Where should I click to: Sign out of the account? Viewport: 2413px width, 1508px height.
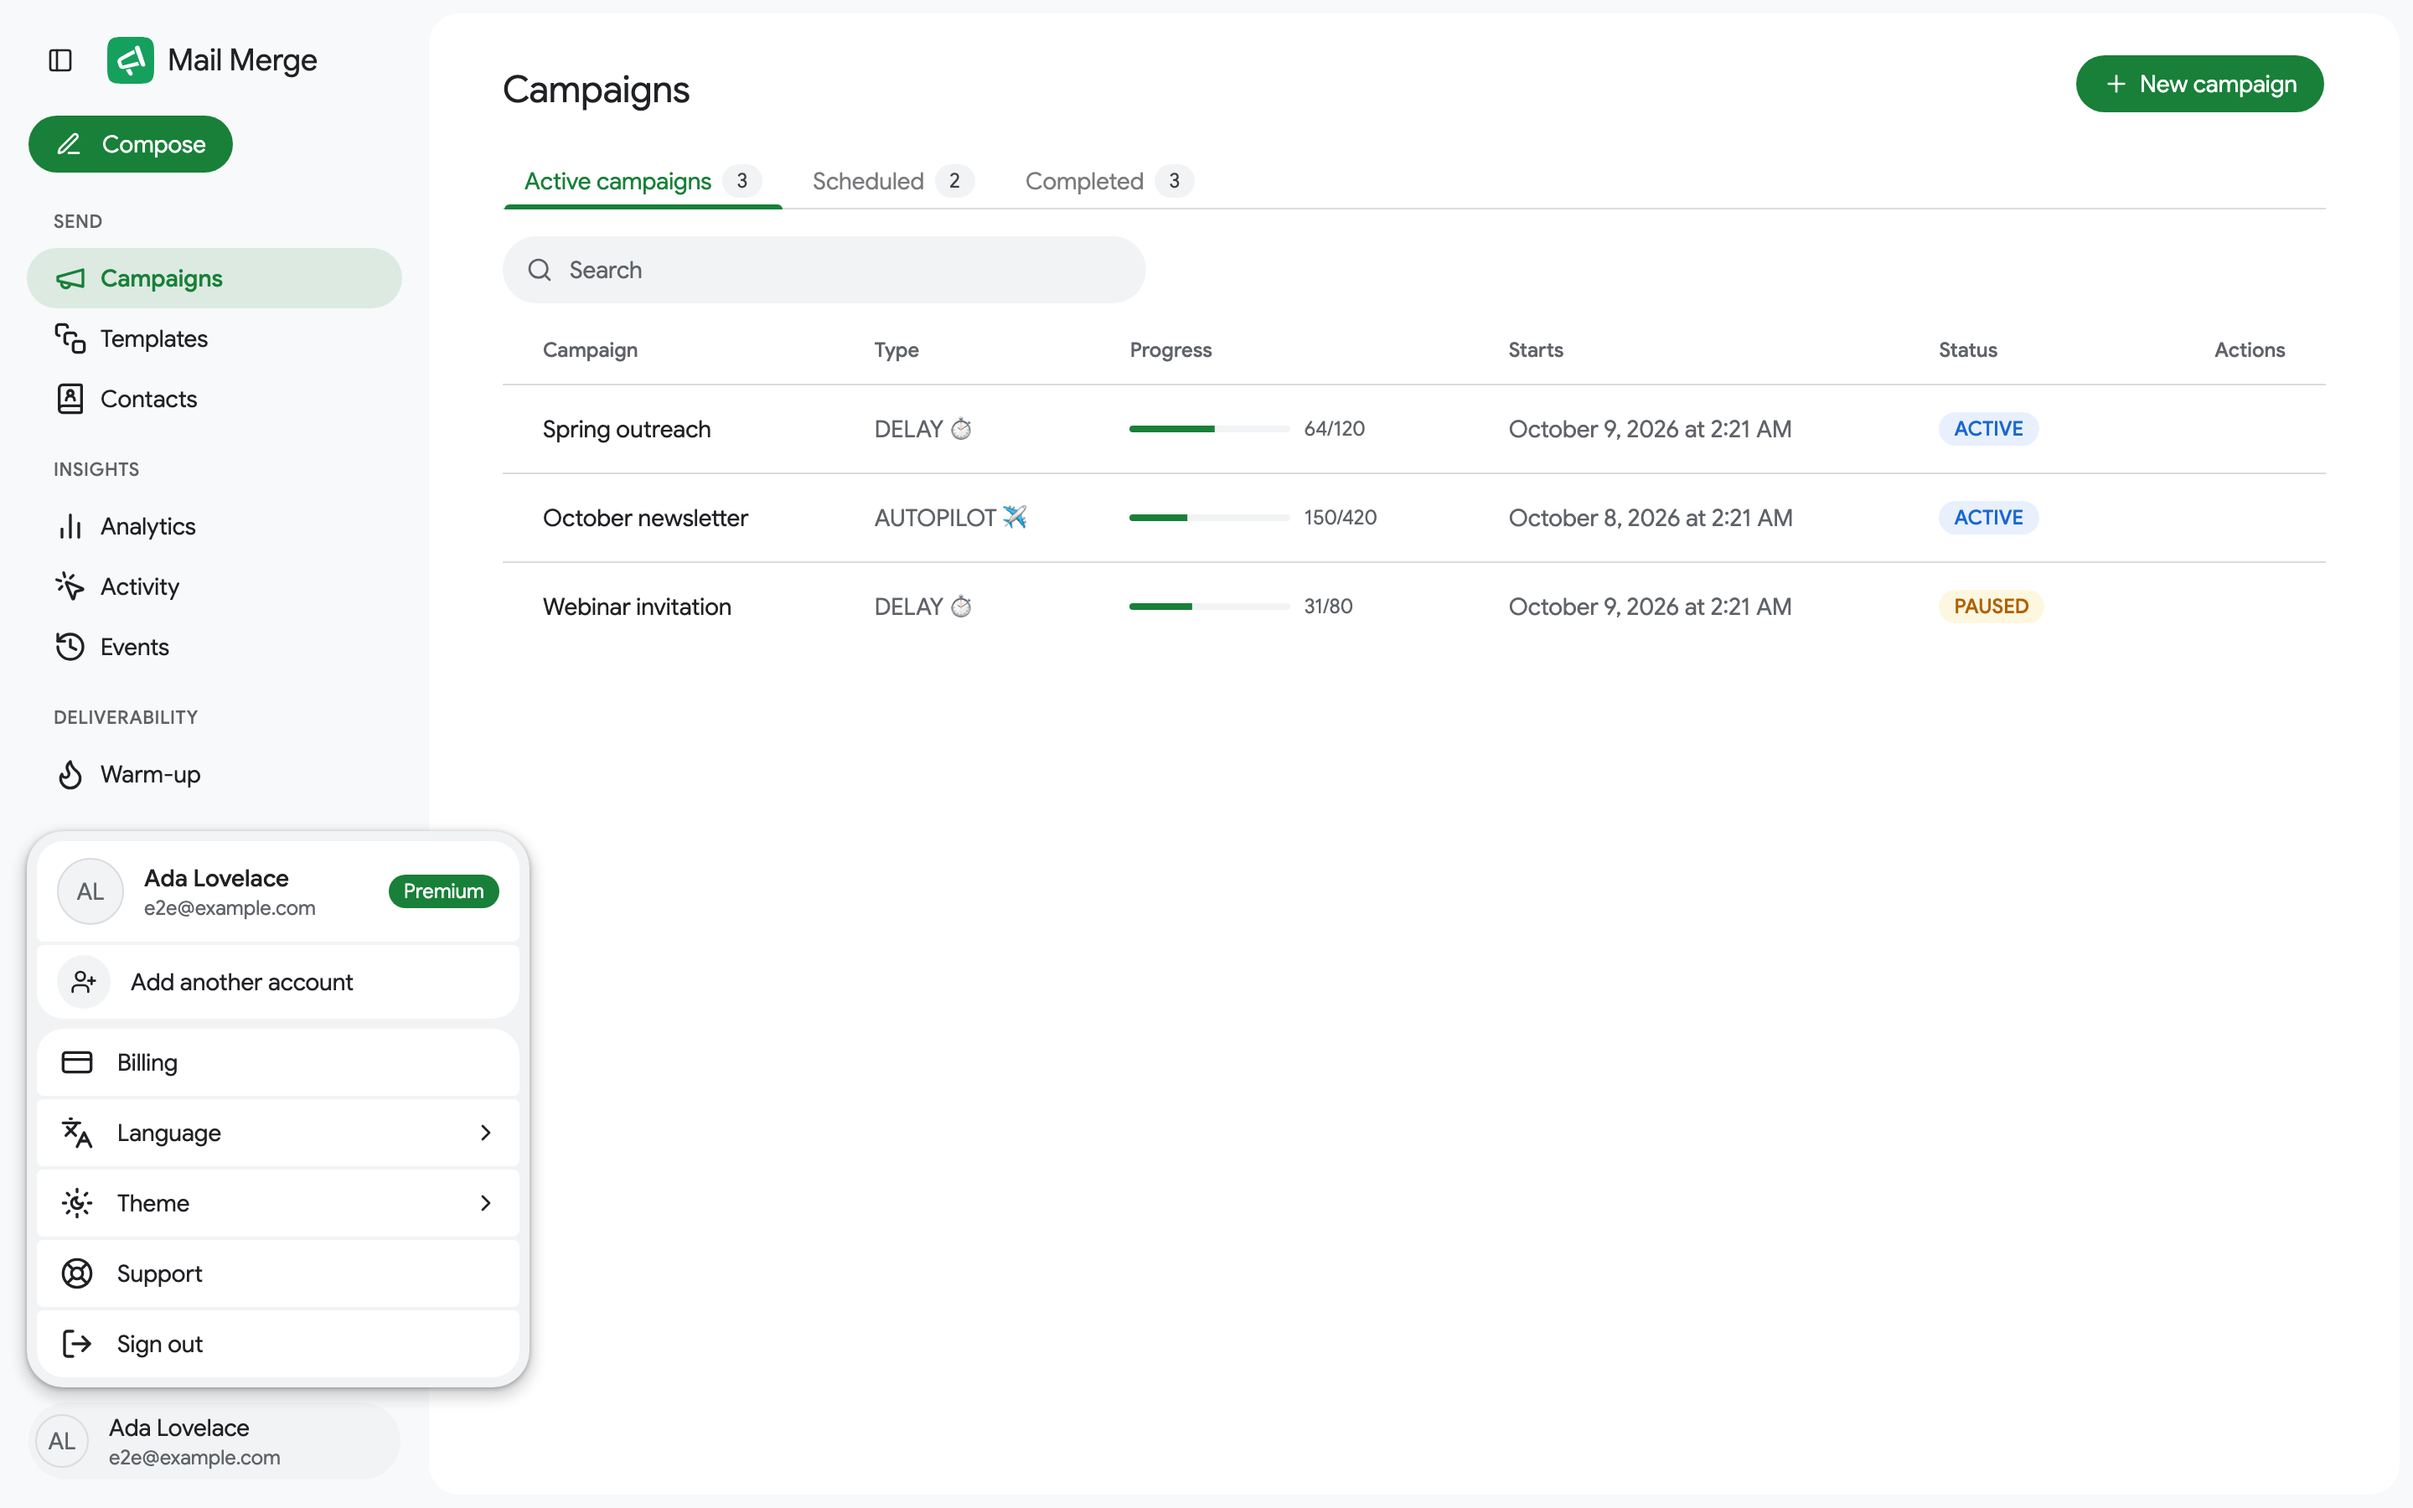click(278, 1345)
